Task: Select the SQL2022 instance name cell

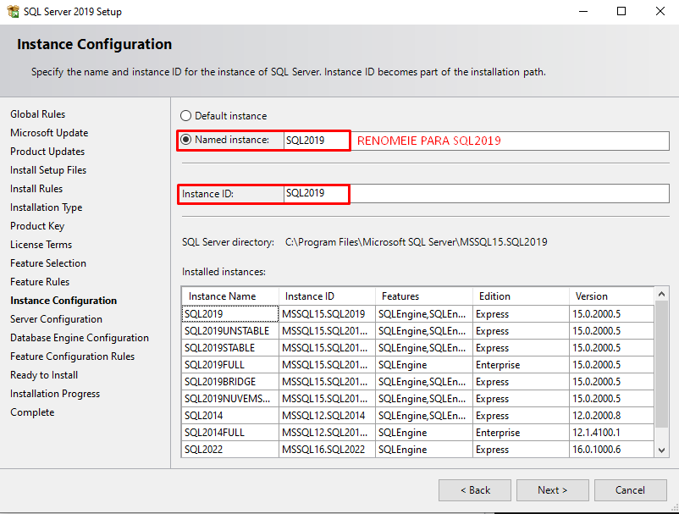Action: click(x=230, y=450)
